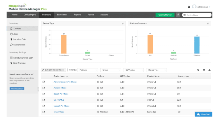Edit details for Ashok's iPhone row
The image size is (219, 126).
click(x=44, y=88)
